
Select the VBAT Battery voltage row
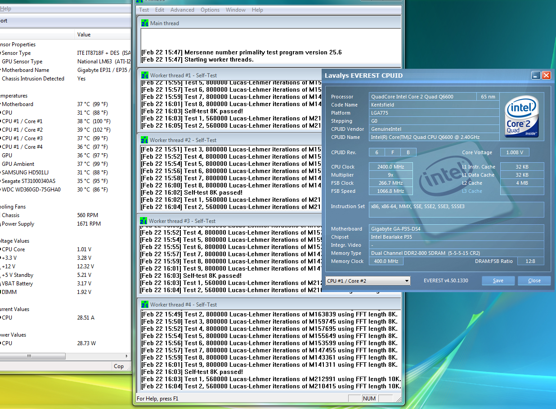[x=65, y=284]
